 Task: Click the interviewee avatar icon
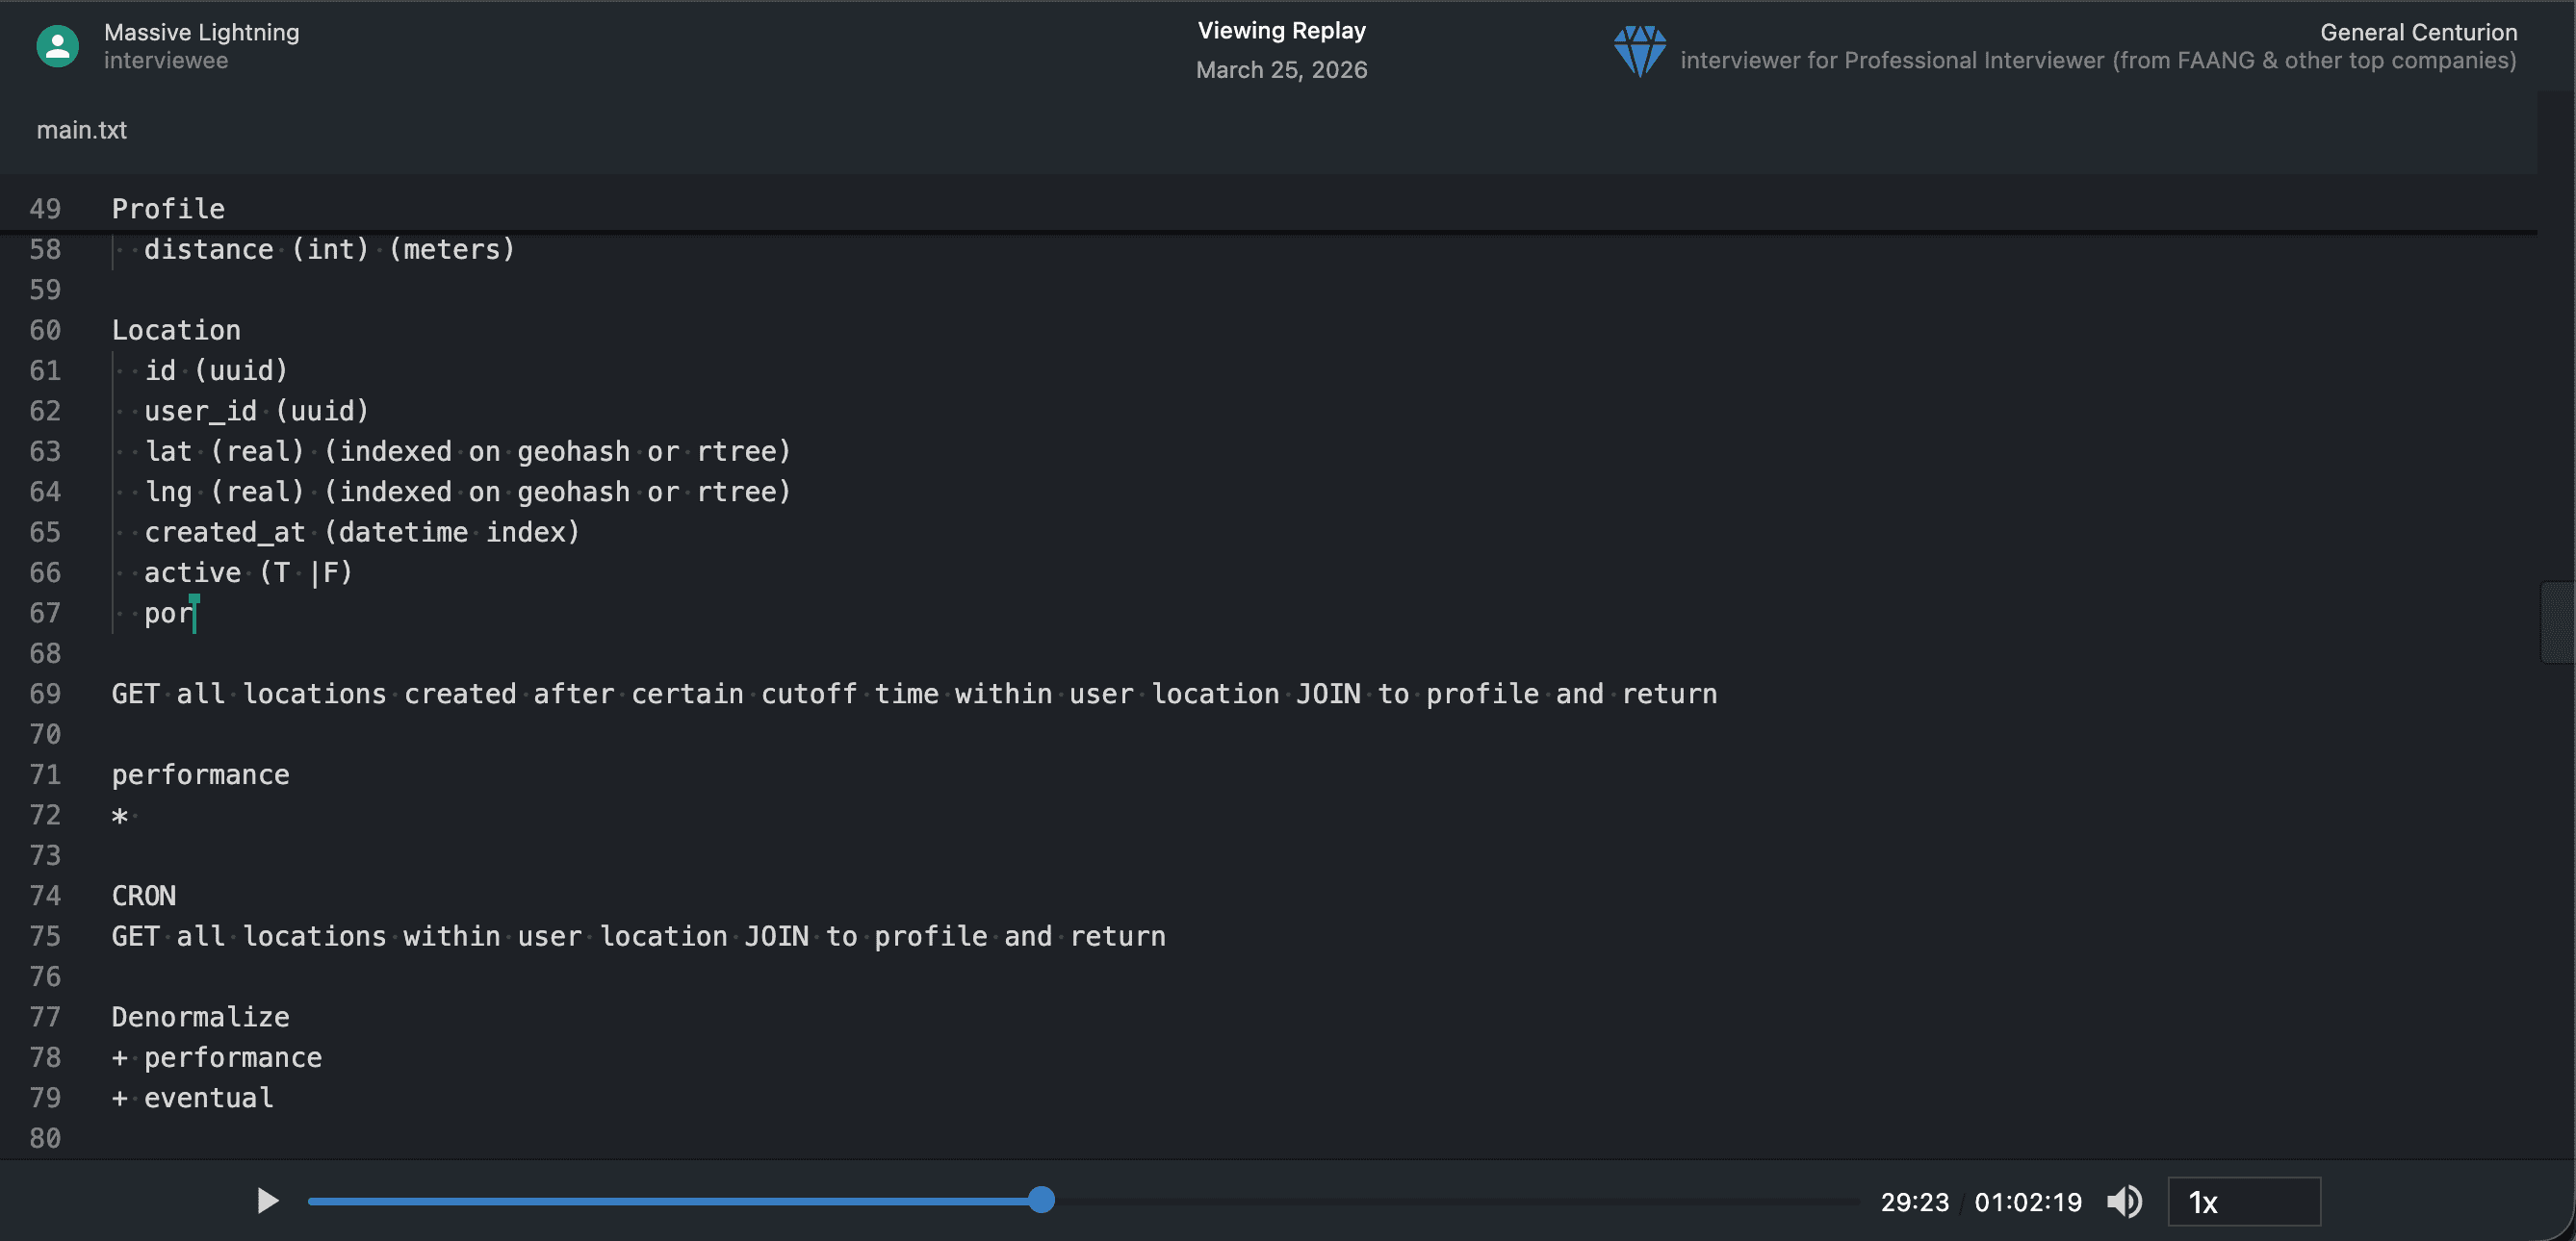(x=57, y=46)
